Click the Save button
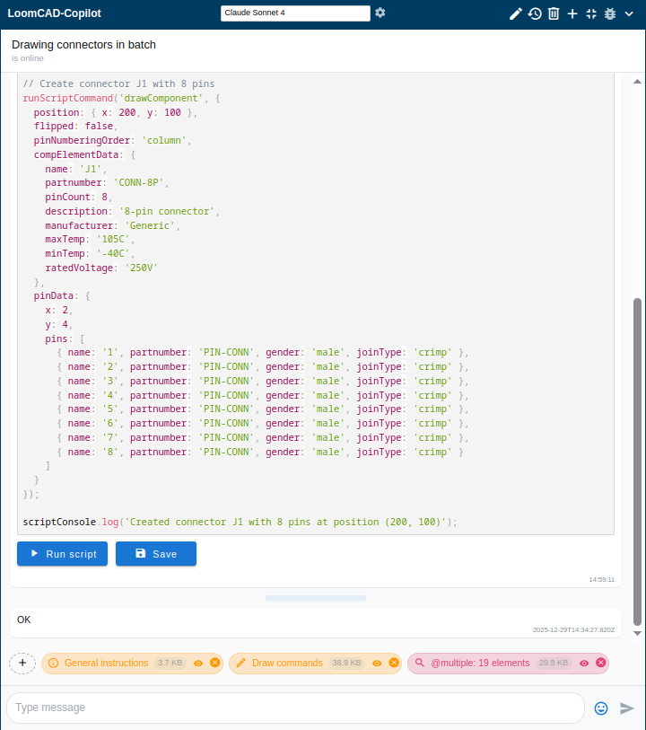This screenshot has height=730, width=646. click(x=156, y=554)
